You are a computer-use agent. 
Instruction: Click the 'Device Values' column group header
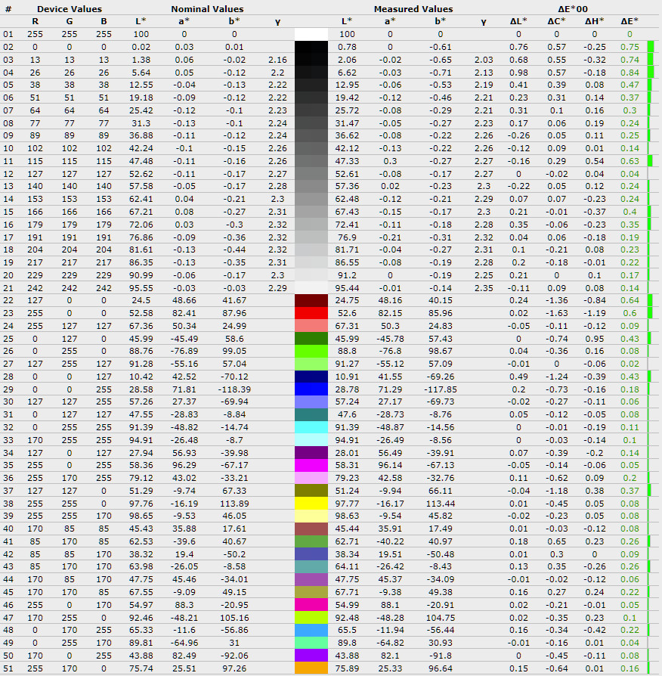tap(70, 9)
